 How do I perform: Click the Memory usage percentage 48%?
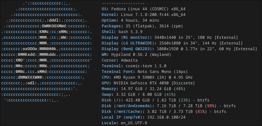point(179,89)
